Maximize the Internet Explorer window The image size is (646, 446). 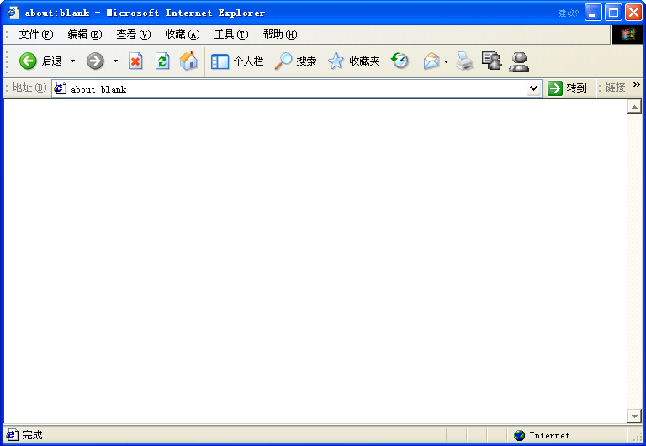tap(613, 13)
